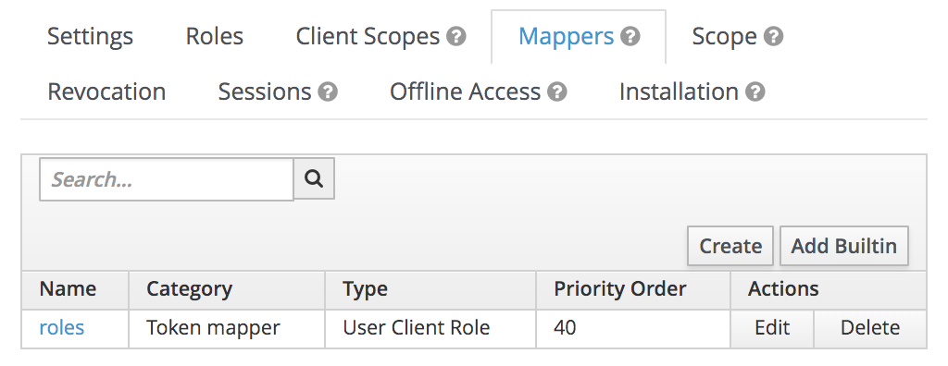The width and height of the screenshot is (948, 366).
Task: Click the User Client Role cell
Action: tap(430, 328)
